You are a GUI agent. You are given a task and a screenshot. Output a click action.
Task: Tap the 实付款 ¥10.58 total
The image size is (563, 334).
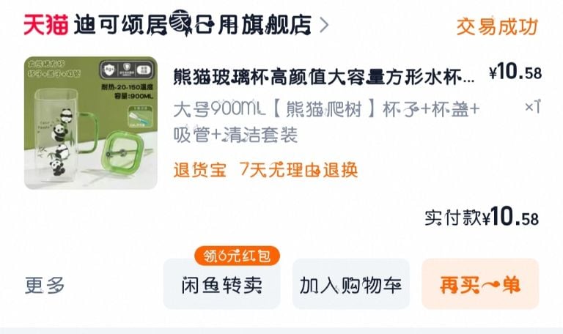tap(482, 217)
